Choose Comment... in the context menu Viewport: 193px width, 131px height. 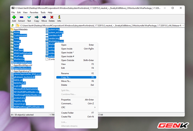[76, 104]
